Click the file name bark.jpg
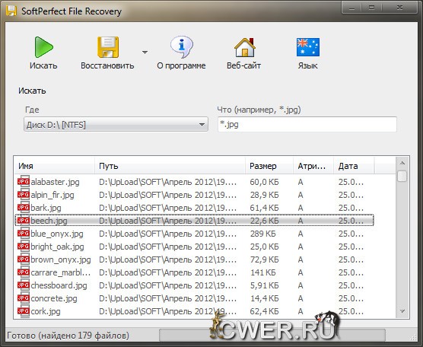 pos(46,208)
